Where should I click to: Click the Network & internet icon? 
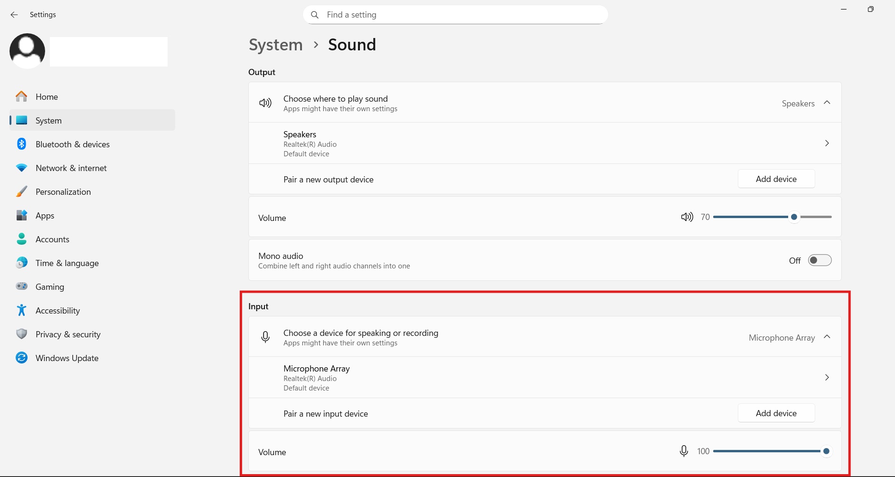[21, 168]
